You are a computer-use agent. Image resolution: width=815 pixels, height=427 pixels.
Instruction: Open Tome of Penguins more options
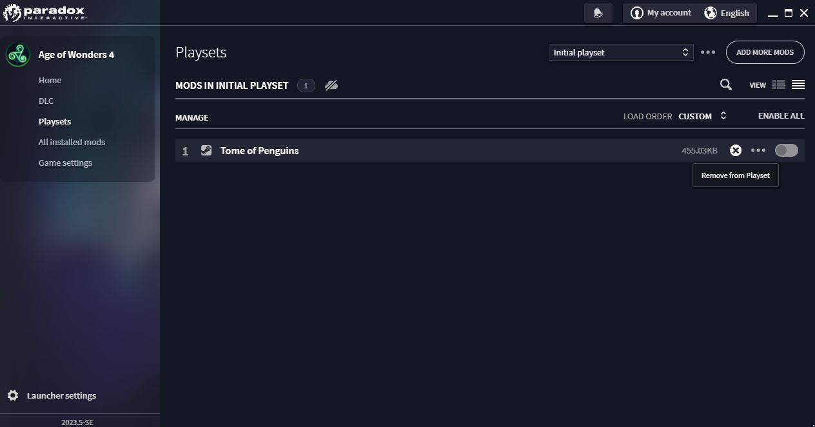pyautogui.click(x=758, y=150)
